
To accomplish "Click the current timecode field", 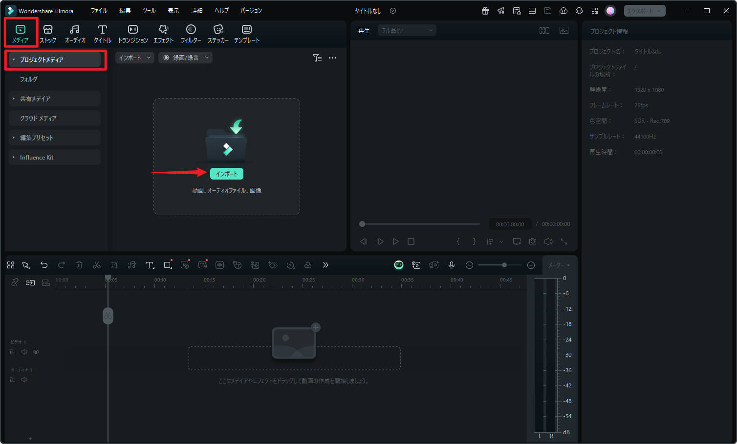I will pos(510,224).
